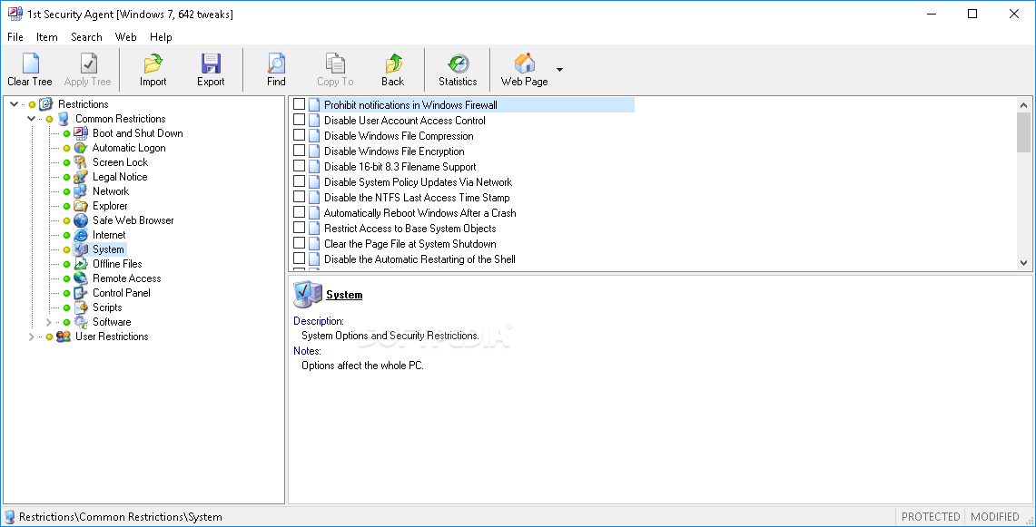Click the status bar path Restrictions\Common Restrictions\System
The image size is (1036, 527).
coord(120,517)
